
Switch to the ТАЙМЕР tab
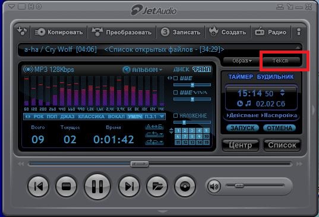241,77
